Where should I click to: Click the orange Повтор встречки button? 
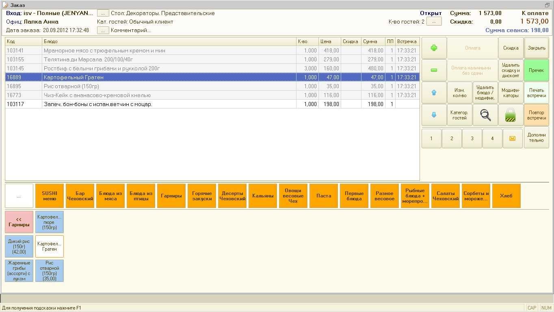point(537,115)
